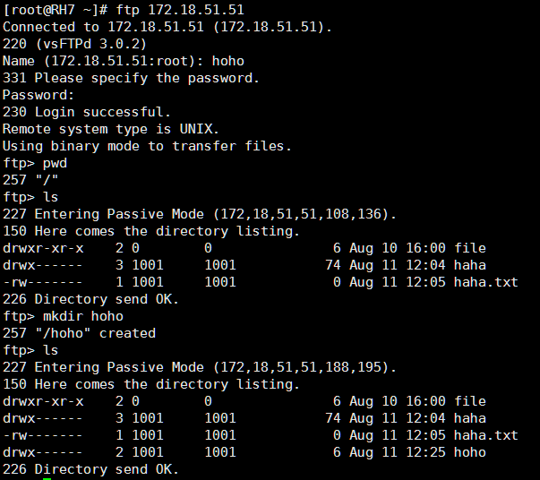Click 'Using binary mode to transfer files' line

coord(147,146)
